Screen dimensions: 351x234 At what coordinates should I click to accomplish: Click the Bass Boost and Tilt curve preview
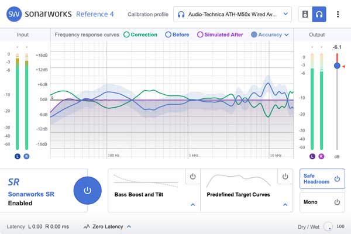click(x=146, y=181)
